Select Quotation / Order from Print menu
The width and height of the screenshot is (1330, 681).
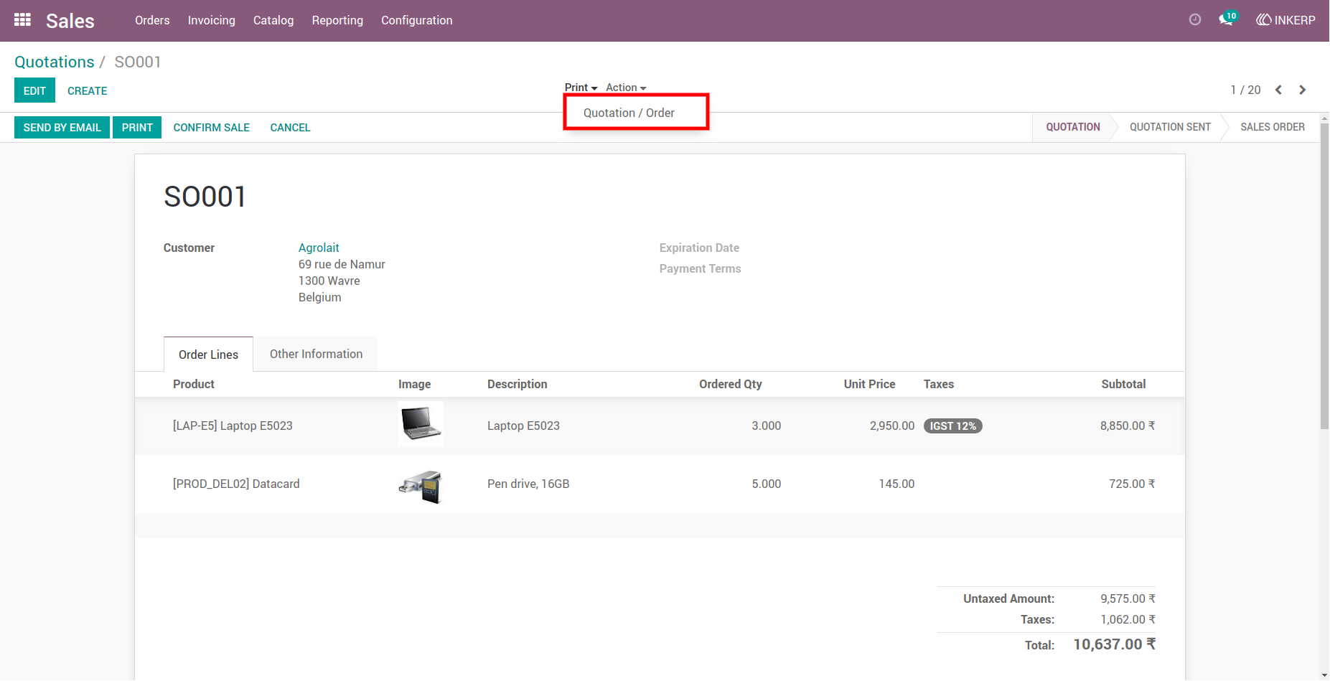629,113
